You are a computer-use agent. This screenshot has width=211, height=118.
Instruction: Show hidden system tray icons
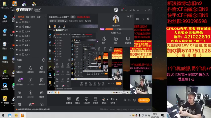(130, 115)
